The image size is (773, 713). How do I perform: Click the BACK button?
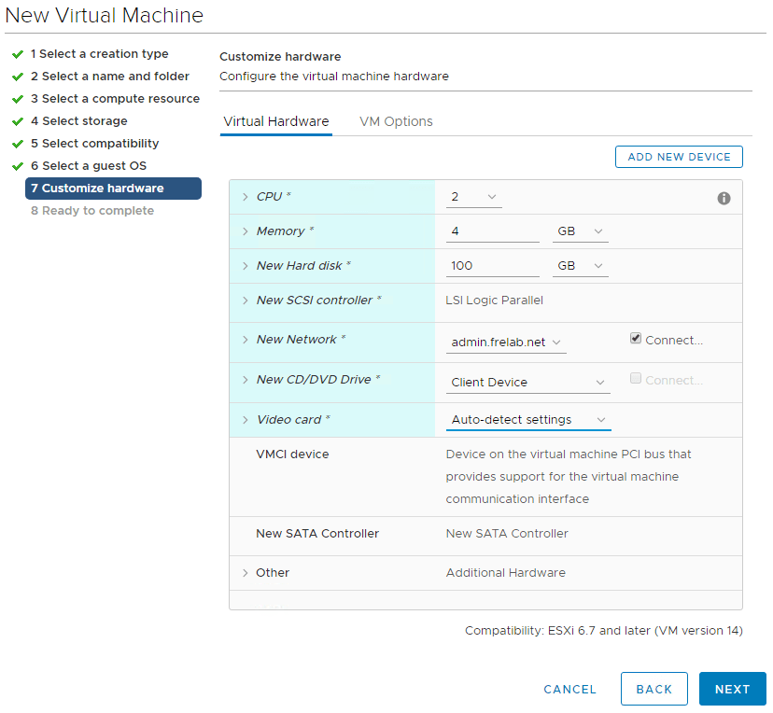[x=654, y=689]
